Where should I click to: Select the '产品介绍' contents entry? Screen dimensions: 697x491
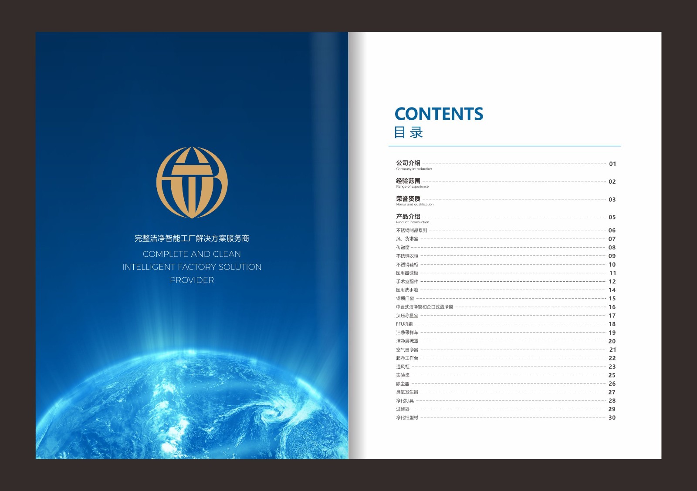[408, 216]
